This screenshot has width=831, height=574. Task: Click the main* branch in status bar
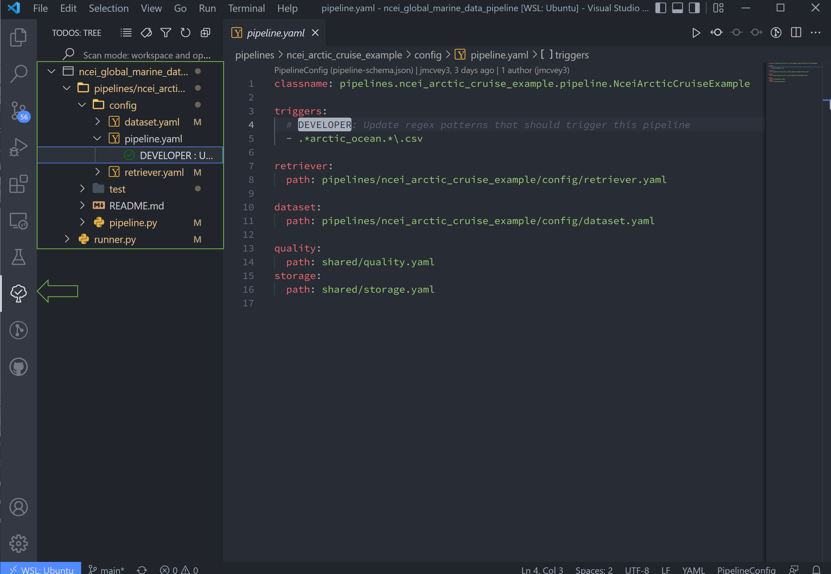(106, 570)
